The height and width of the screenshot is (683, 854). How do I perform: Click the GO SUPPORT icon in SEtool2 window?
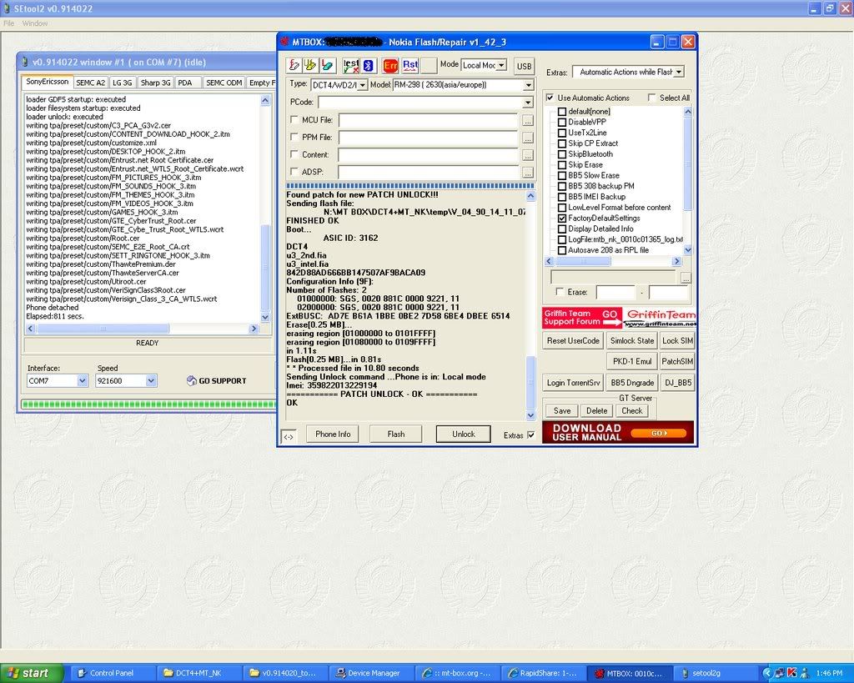pyautogui.click(x=191, y=381)
